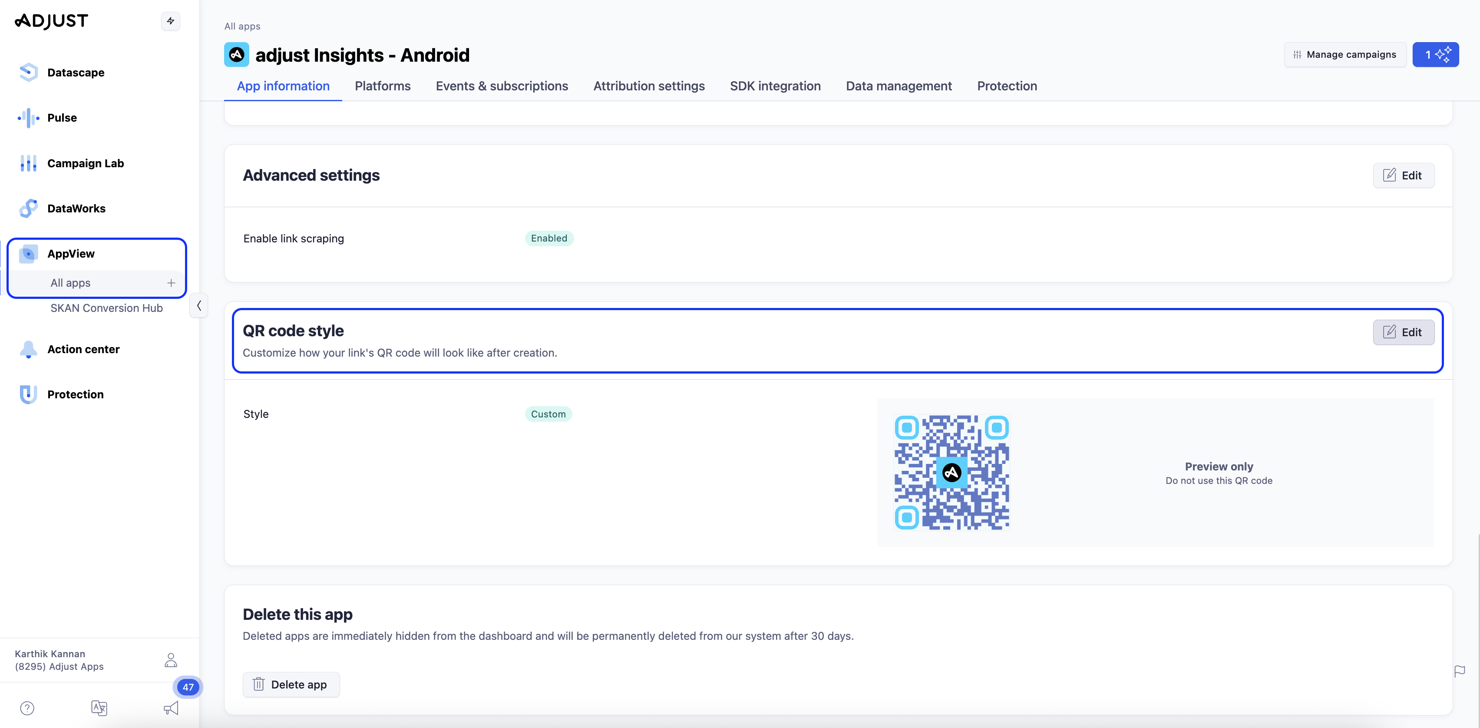Edit the QR code style
Image resolution: width=1480 pixels, height=728 pixels.
(1403, 332)
